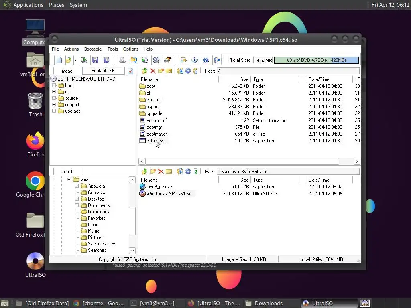The image size is (411, 308).
Task: Click the Bootable EFI image type button
Action: [x=103, y=71]
